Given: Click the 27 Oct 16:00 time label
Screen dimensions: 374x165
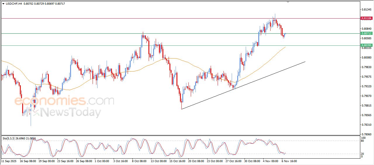Looking at the screenshot, I should 233,161.
